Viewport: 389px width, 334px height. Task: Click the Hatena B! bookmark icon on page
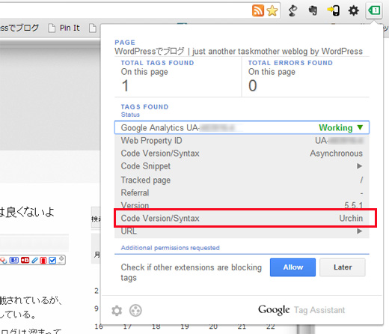(x=14, y=261)
